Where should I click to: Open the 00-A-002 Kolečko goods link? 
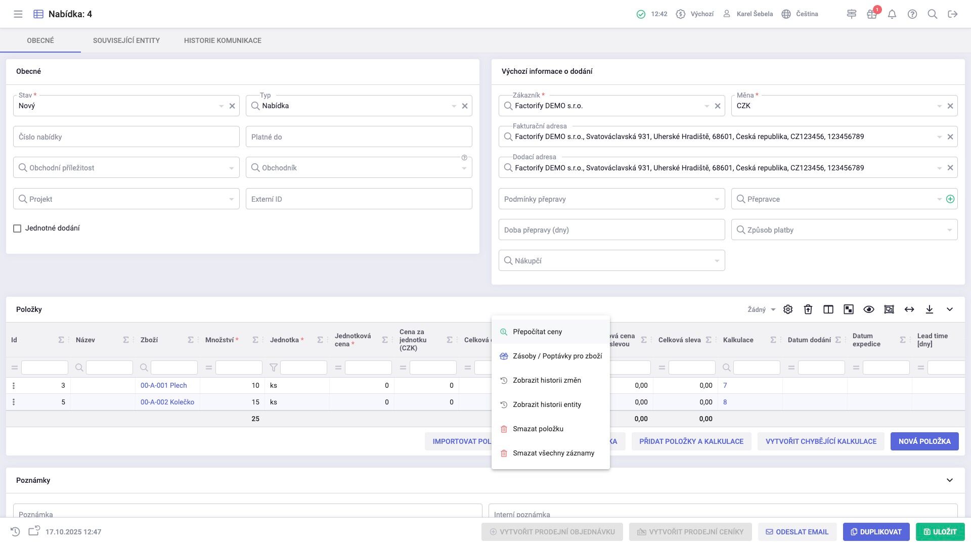click(x=167, y=402)
